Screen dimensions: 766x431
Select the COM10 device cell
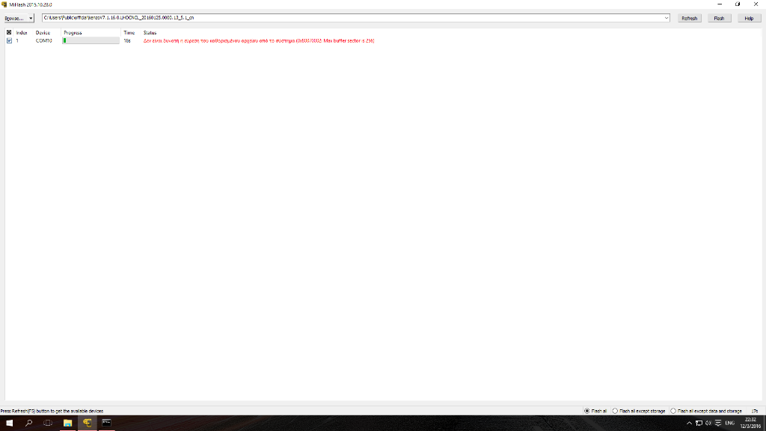pyautogui.click(x=43, y=40)
